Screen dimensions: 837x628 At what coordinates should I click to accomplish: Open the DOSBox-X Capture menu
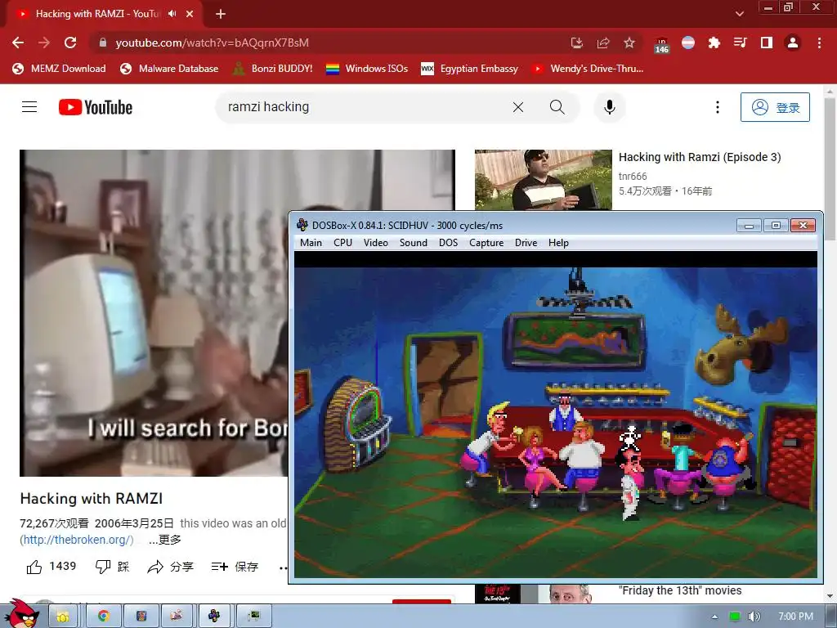tap(486, 243)
